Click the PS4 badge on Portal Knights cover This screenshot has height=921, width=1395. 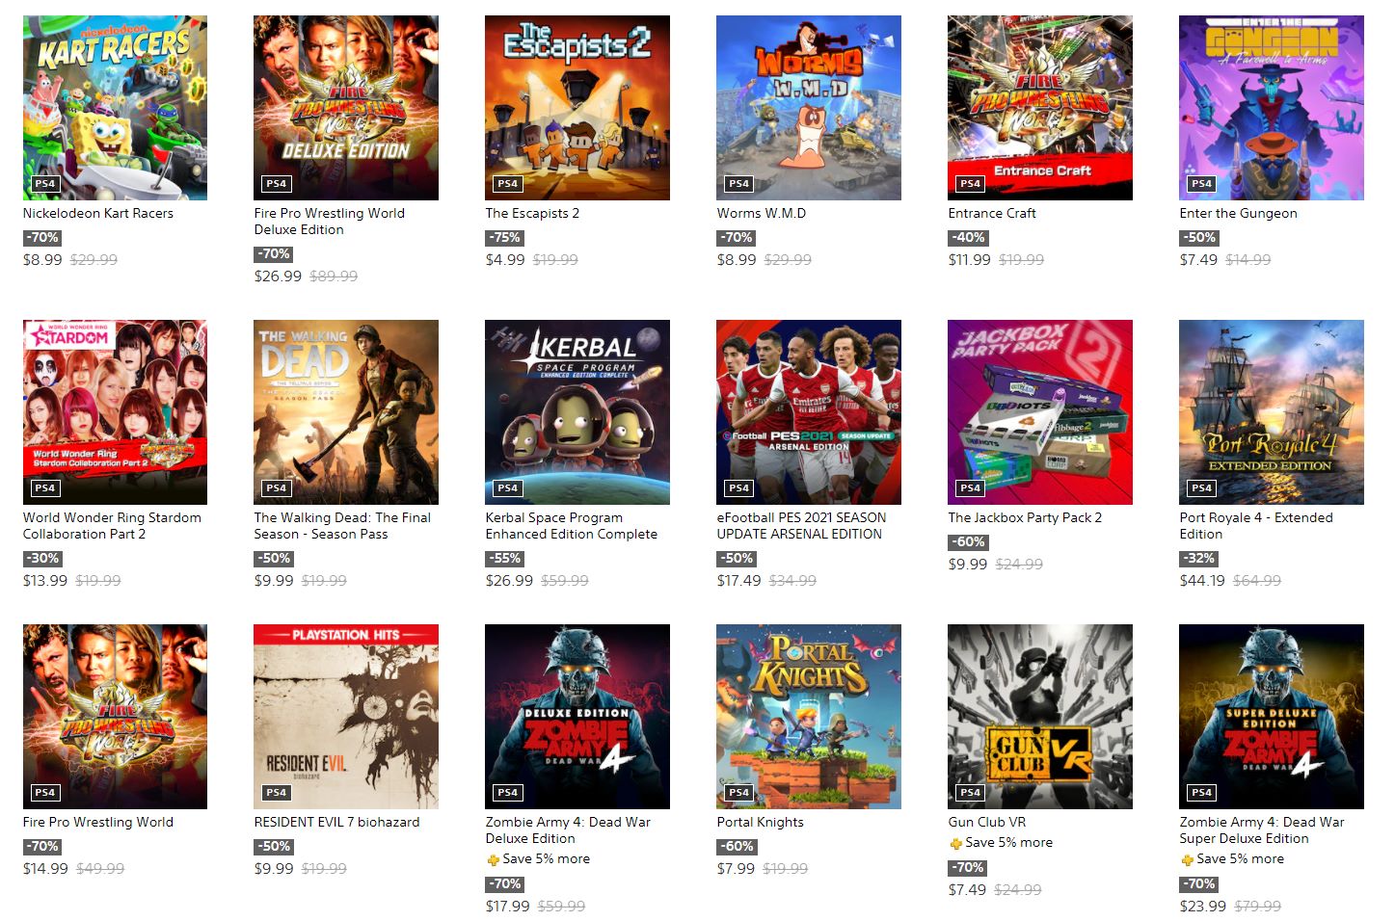point(739,792)
